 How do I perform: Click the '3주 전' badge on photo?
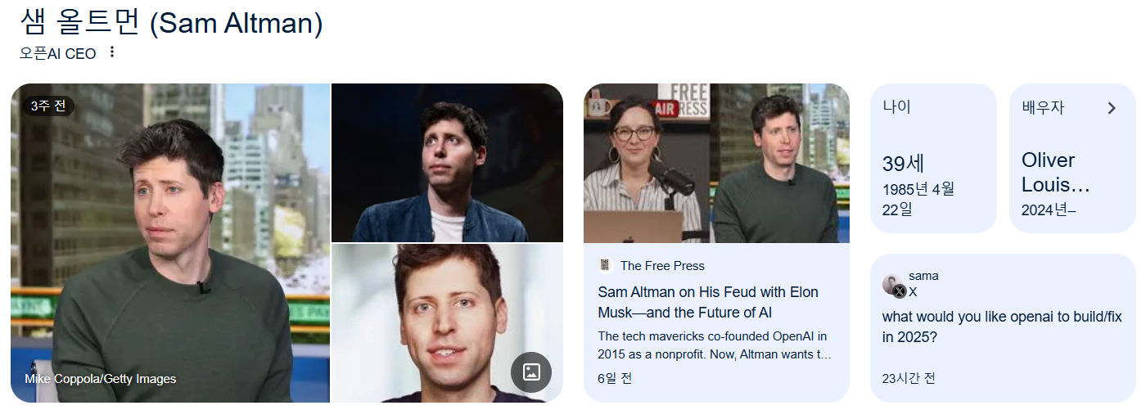pyautogui.click(x=47, y=106)
